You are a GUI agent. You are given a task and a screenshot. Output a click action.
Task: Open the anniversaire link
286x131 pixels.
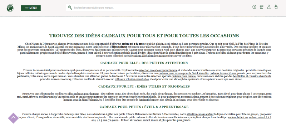coord(37,47)
